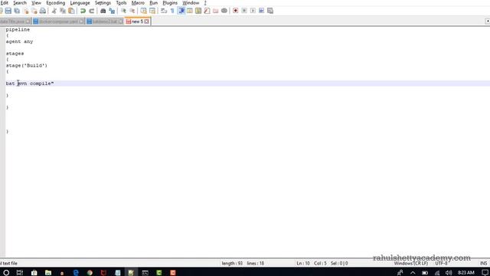Viewport: 490px width, 276px height.
Task: Click the Save Recorded Macro icon
Action: click(270, 11)
